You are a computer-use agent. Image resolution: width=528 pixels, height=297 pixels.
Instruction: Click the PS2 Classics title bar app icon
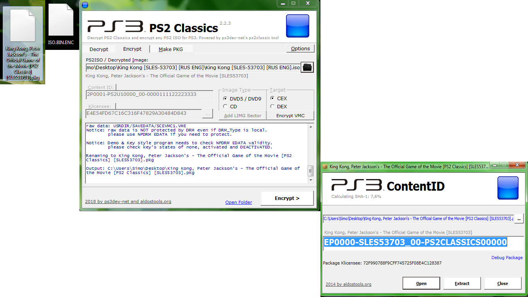click(x=85, y=5)
